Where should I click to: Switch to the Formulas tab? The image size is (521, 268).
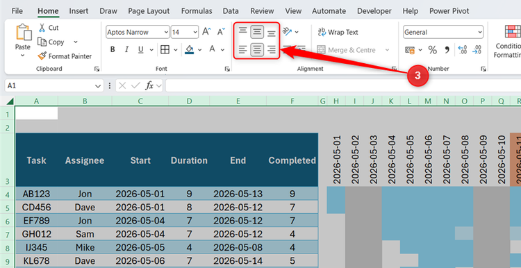click(x=197, y=11)
